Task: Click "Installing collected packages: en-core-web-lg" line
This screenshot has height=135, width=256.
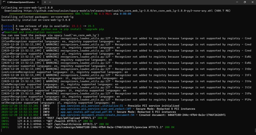Action: tap(37, 17)
